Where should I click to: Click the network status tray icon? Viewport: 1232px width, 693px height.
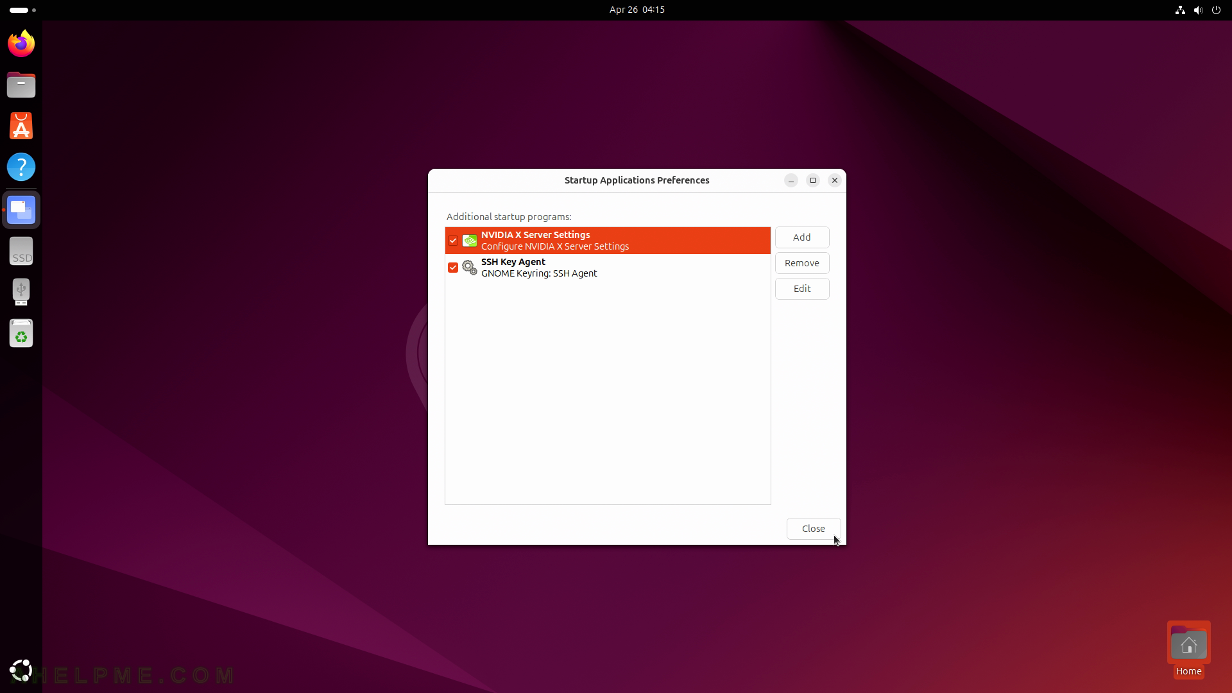point(1179,10)
